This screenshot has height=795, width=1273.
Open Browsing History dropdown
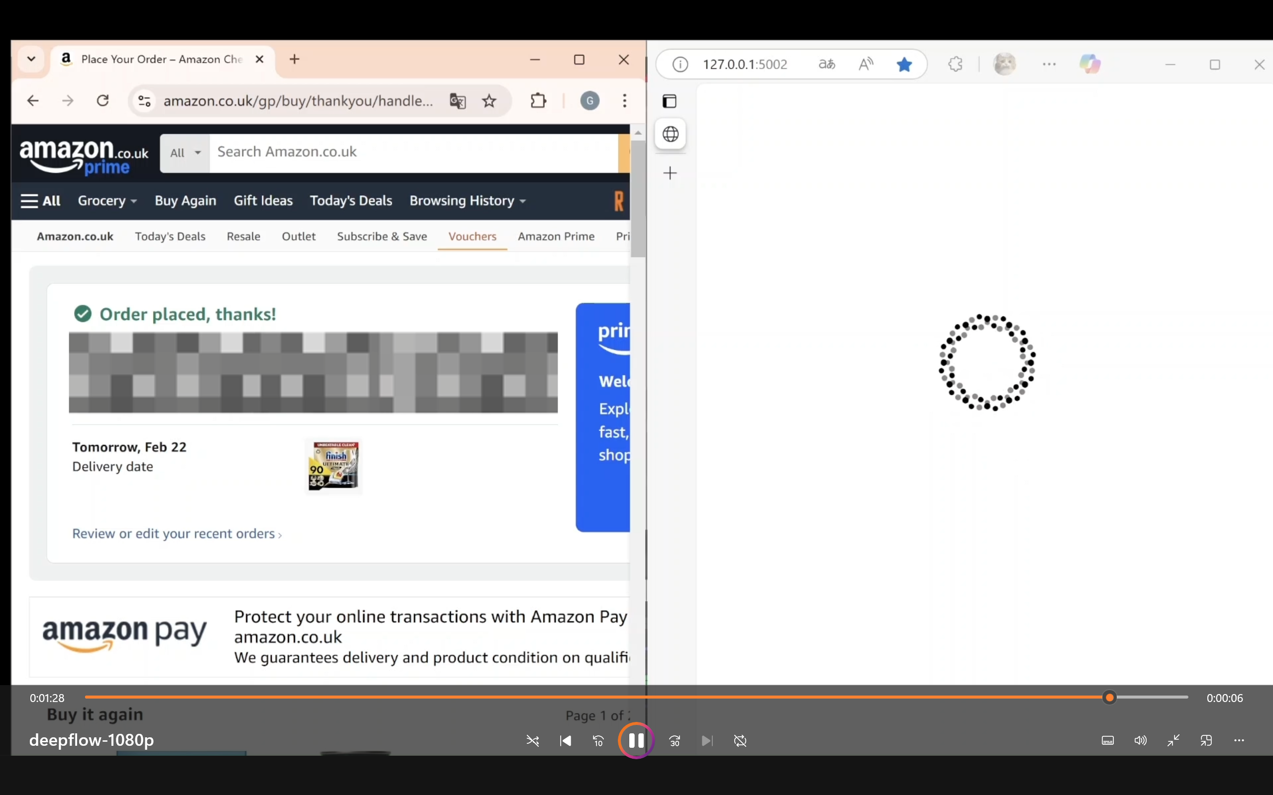467,201
